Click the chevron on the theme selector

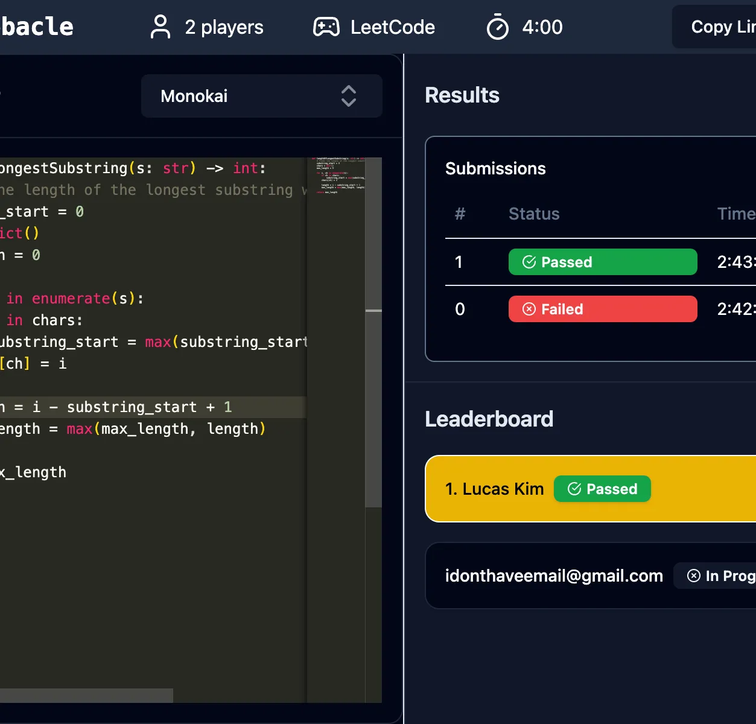click(348, 96)
